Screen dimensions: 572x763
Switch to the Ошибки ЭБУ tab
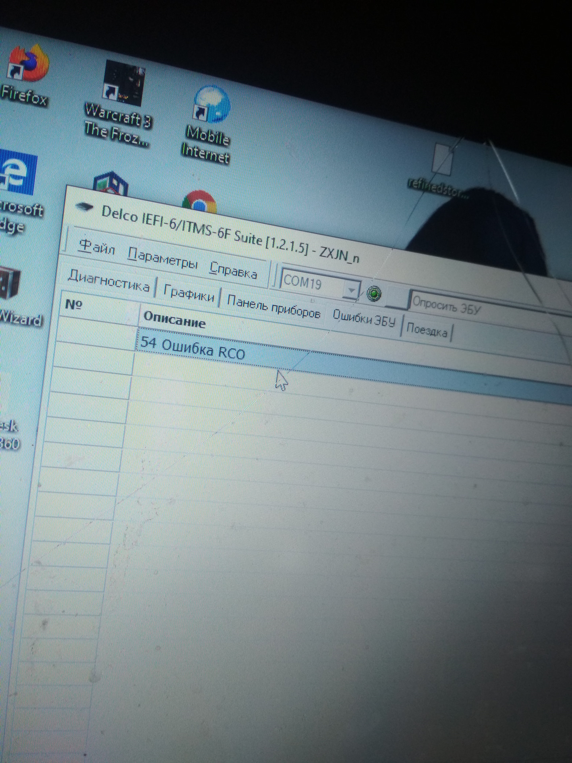(364, 318)
